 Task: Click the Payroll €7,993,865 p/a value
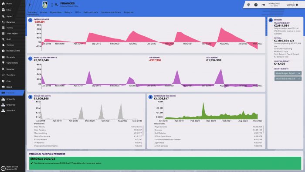pyautogui.click(x=284, y=41)
